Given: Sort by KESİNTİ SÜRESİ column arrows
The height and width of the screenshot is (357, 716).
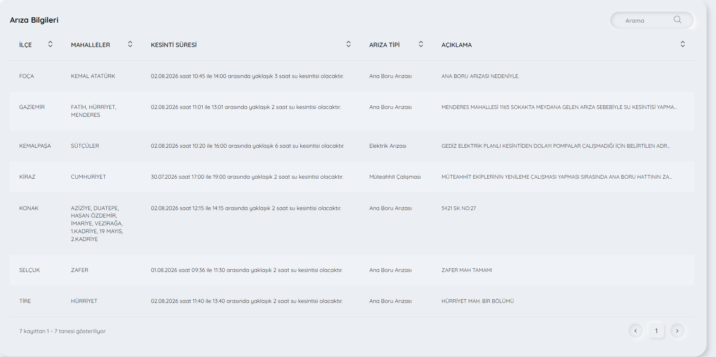Looking at the screenshot, I should (349, 44).
